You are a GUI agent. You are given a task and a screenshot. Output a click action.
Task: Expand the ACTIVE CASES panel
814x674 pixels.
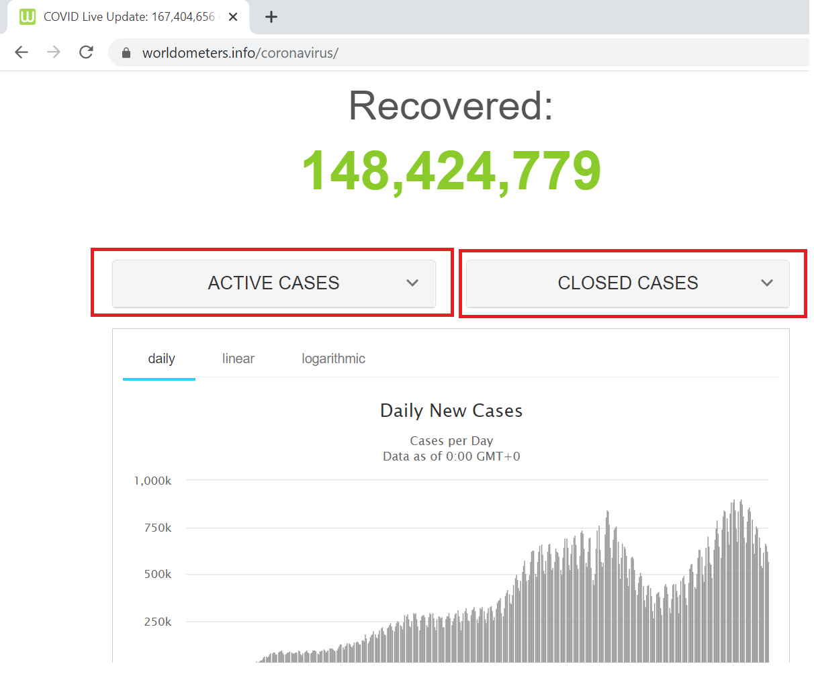(x=274, y=284)
